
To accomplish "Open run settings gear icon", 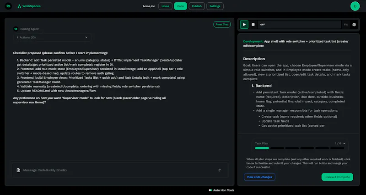I will [x=354, y=25].
